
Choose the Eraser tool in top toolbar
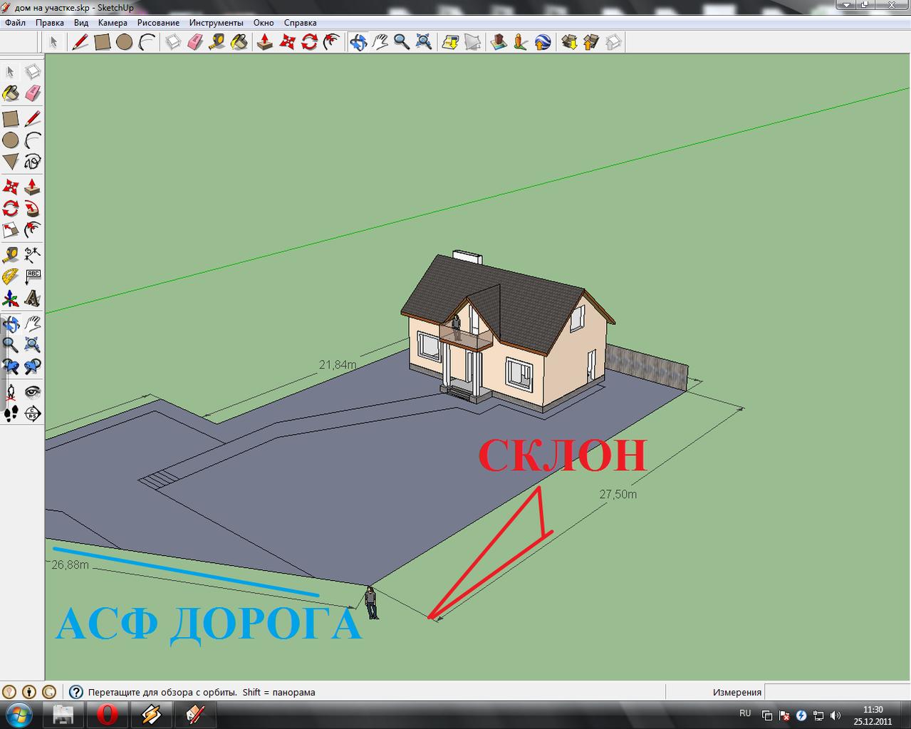pyautogui.click(x=195, y=42)
